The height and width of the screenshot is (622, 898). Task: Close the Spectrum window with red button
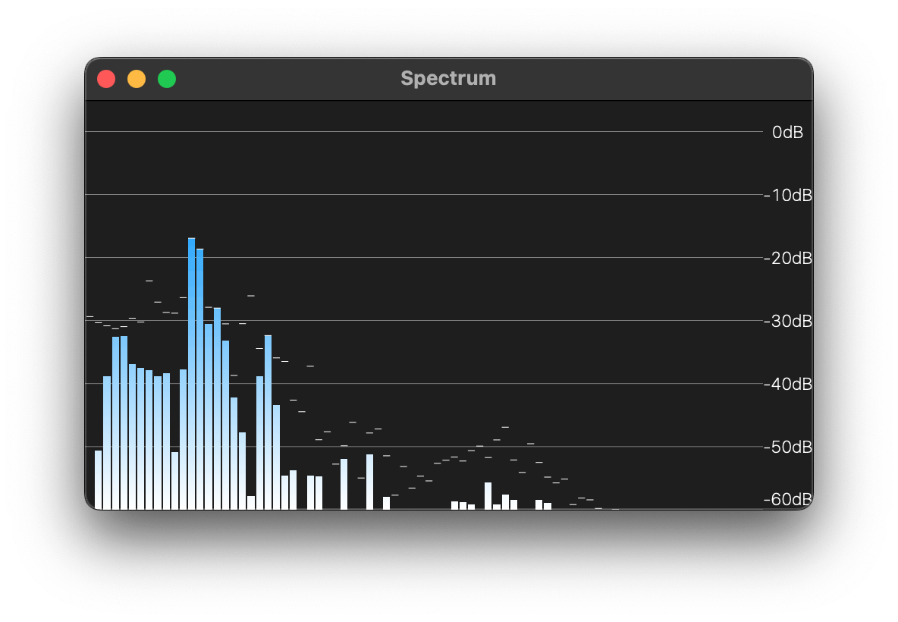pyautogui.click(x=106, y=78)
